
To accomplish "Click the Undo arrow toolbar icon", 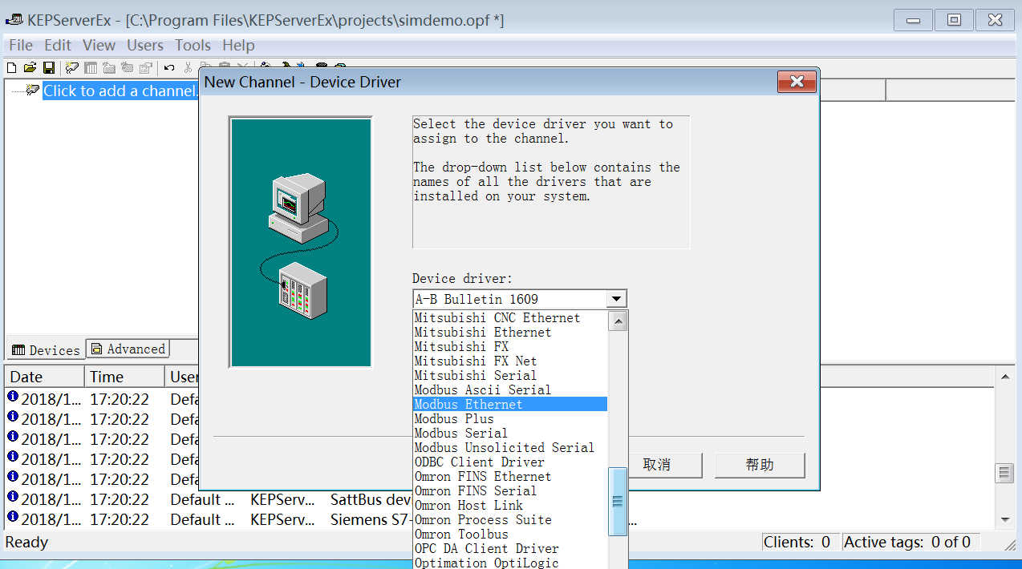I will coord(169,68).
